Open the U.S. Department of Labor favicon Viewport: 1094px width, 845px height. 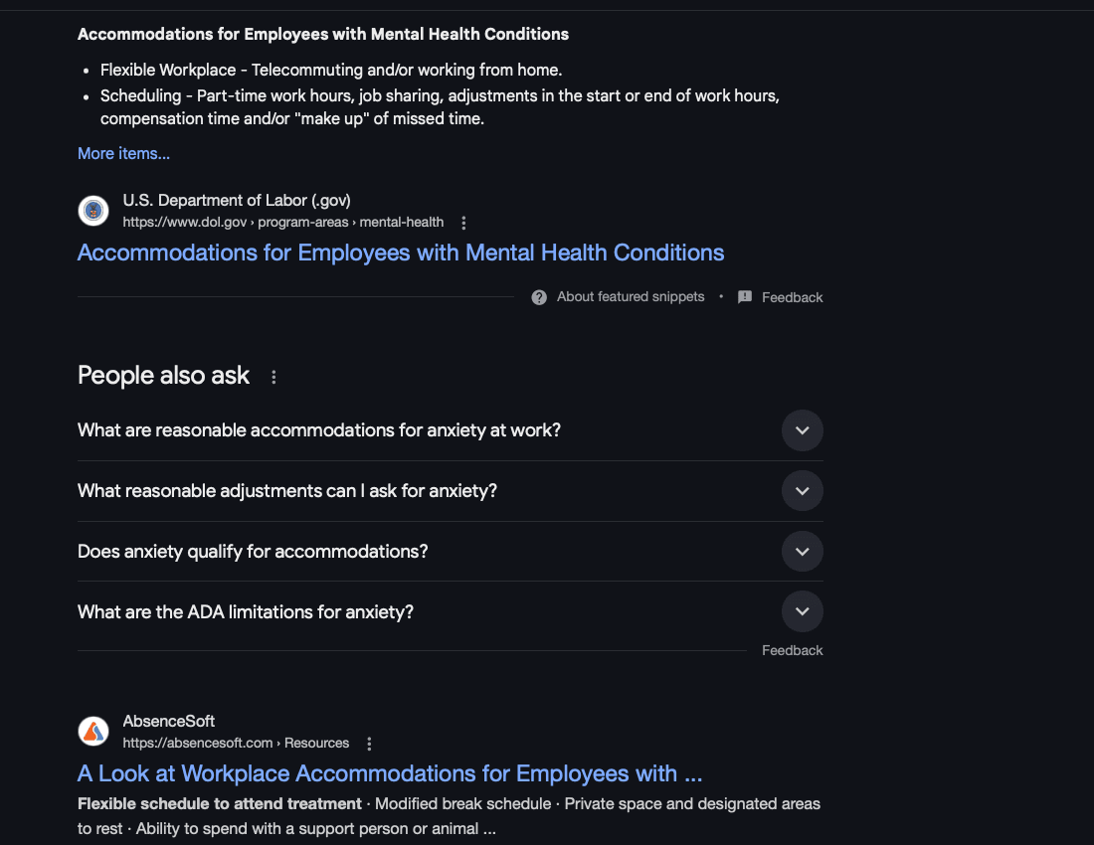pos(93,211)
